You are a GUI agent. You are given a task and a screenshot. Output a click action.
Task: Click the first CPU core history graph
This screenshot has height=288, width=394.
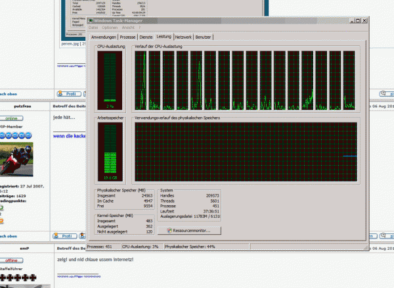pos(141,80)
